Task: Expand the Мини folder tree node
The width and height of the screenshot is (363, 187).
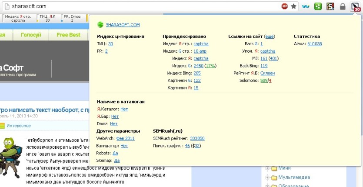Action: click(267, 168)
